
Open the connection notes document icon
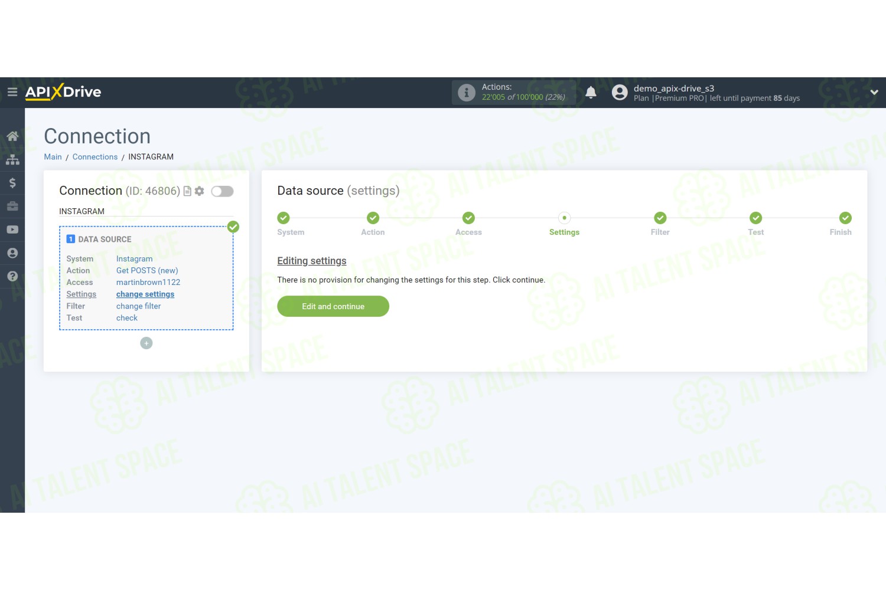coord(187,191)
